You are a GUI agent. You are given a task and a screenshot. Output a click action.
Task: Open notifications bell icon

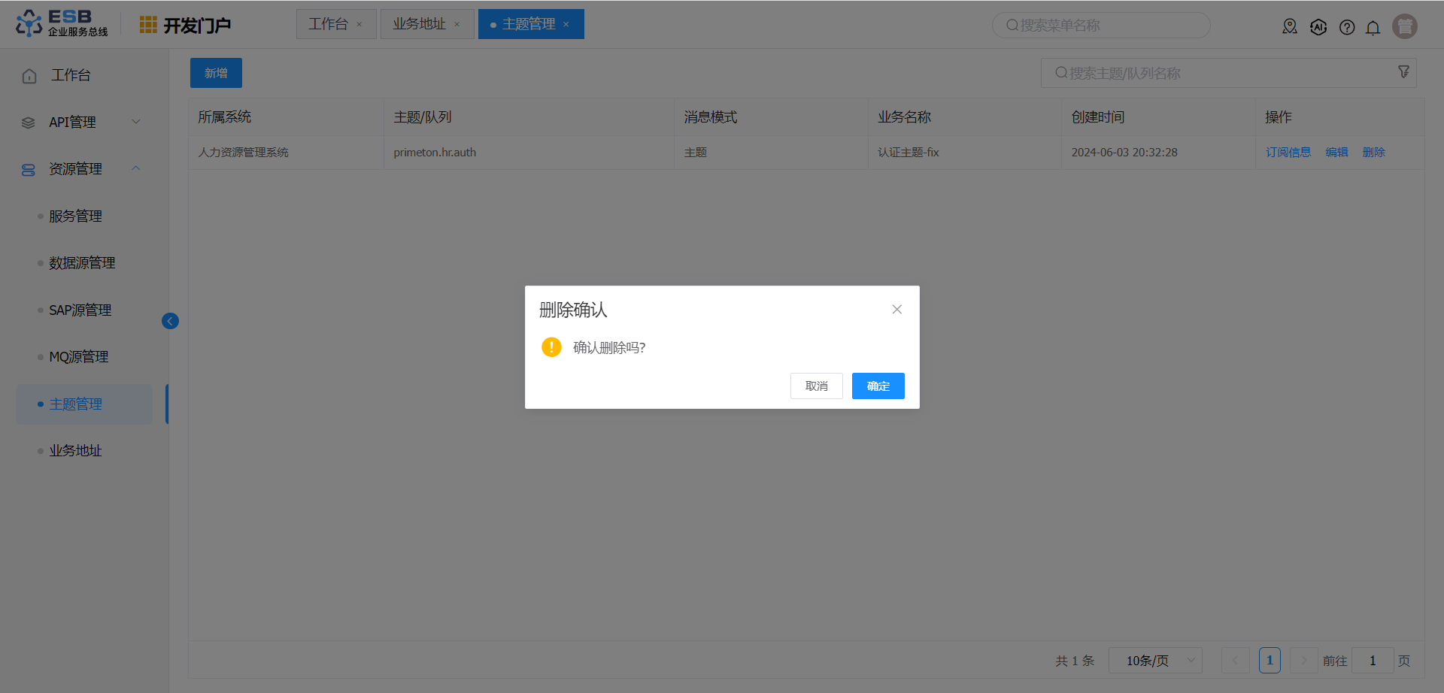1373,28
